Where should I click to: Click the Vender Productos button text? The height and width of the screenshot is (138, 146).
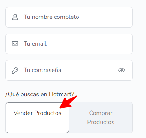[x=37, y=113]
